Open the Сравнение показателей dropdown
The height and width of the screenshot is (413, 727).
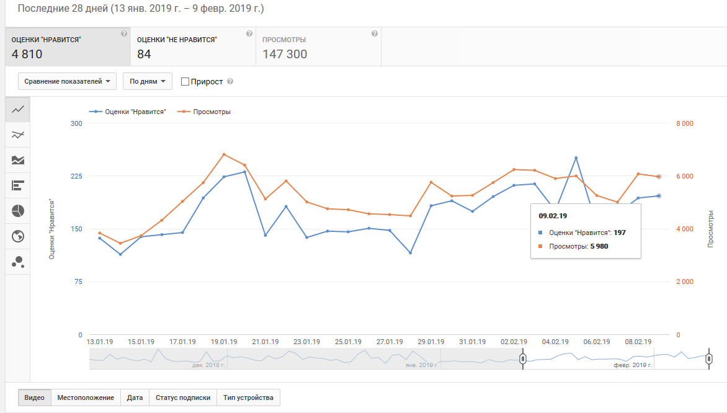(67, 81)
